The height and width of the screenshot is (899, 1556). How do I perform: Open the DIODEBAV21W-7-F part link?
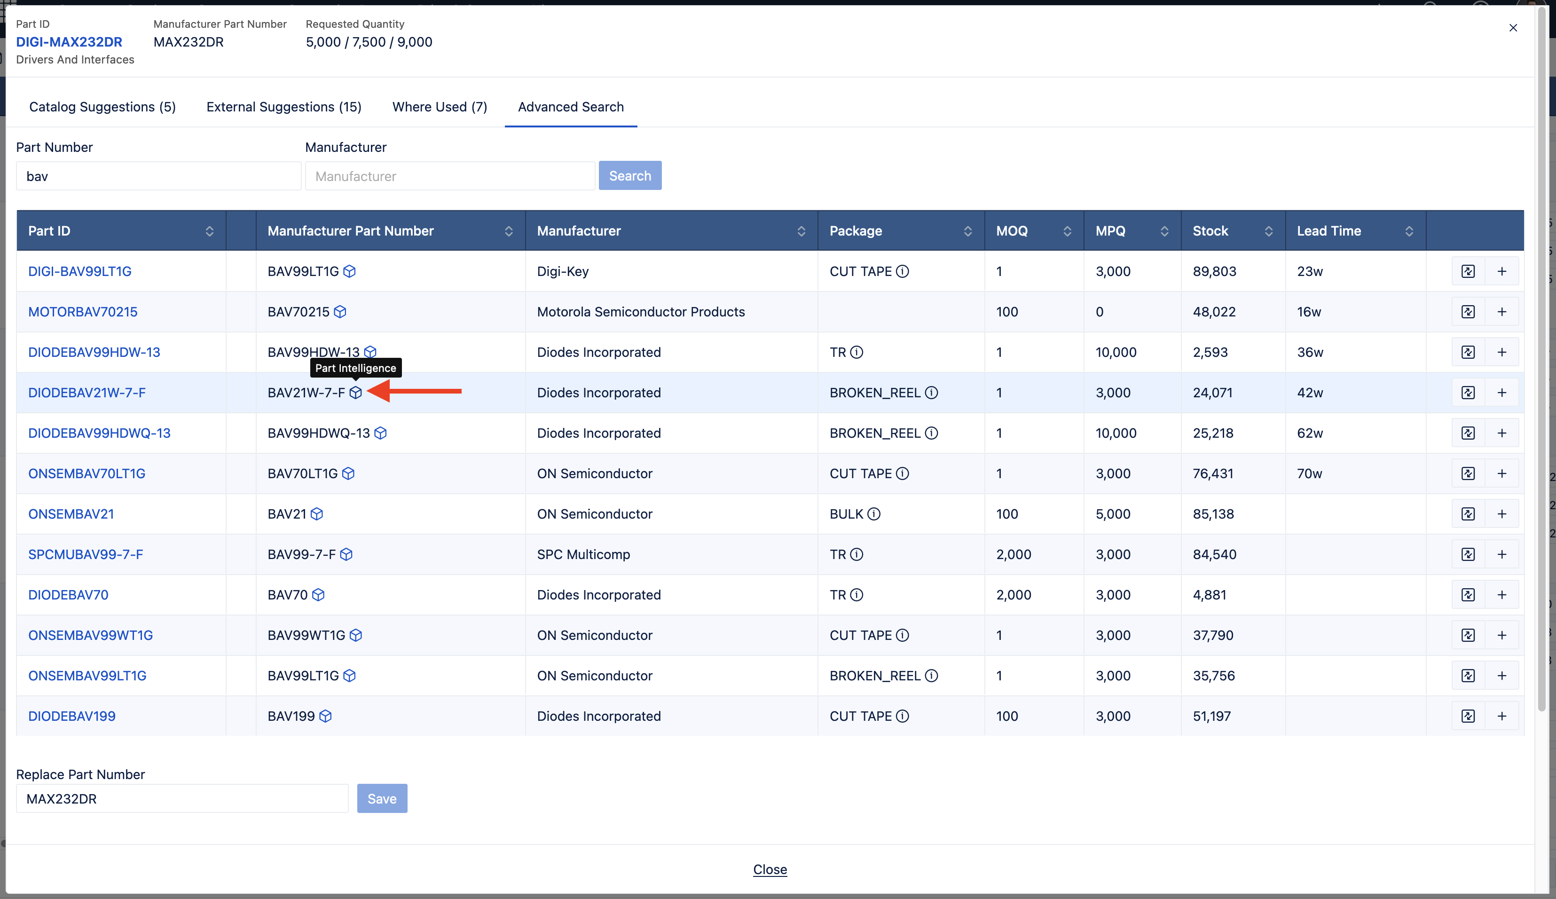click(x=87, y=393)
